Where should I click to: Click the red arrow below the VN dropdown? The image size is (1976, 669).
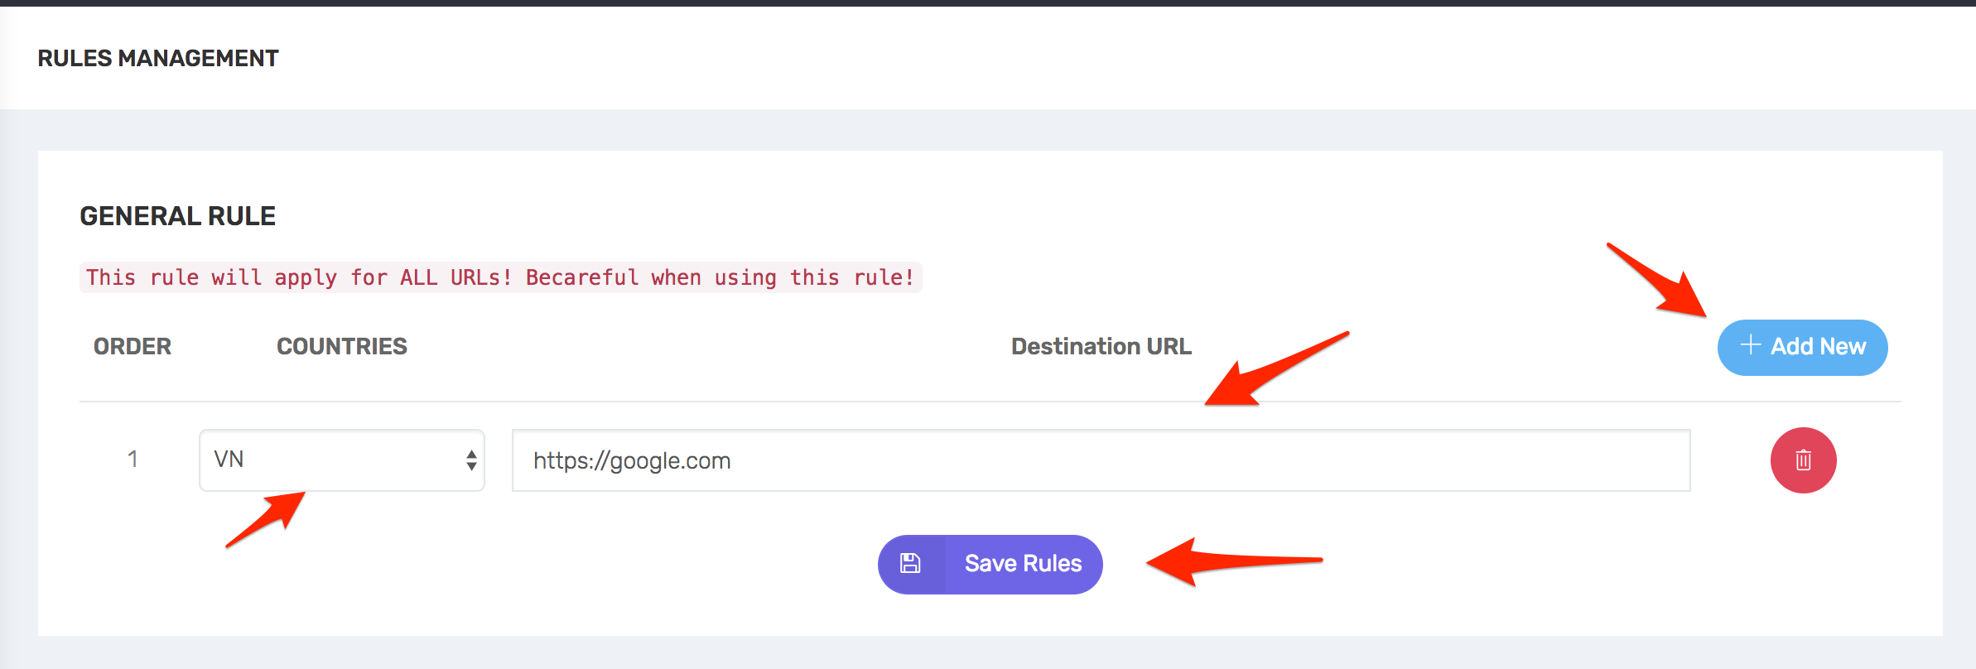(x=268, y=518)
